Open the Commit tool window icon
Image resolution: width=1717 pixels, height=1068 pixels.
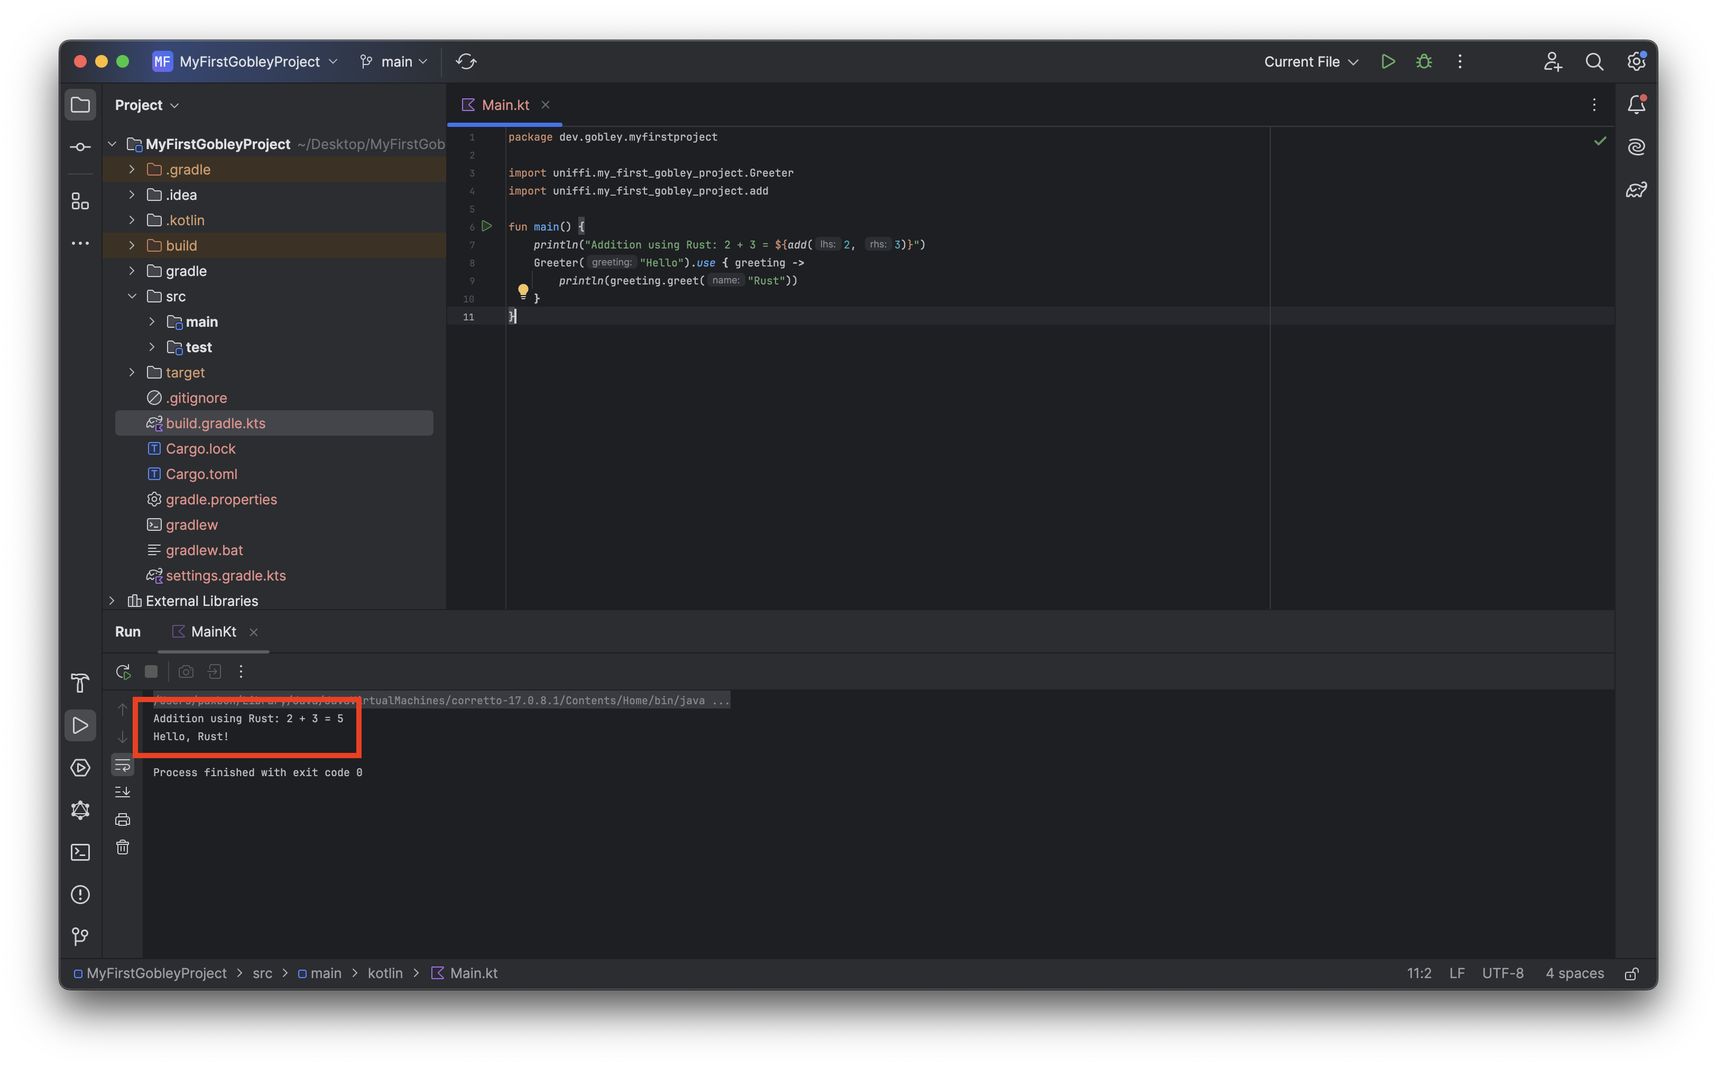(80, 147)
